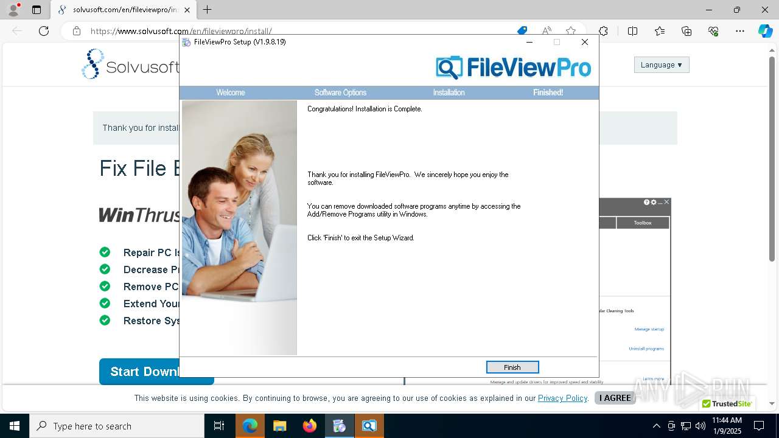
Task: Click the Microsoft Edge taskbar icon
Action: 250,426
